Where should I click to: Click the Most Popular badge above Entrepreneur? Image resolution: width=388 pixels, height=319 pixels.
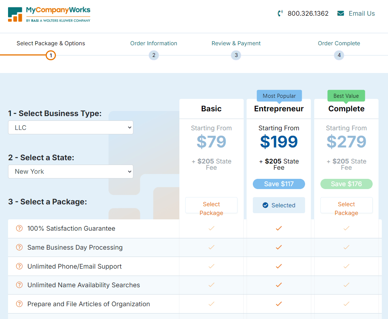[279, 96]
